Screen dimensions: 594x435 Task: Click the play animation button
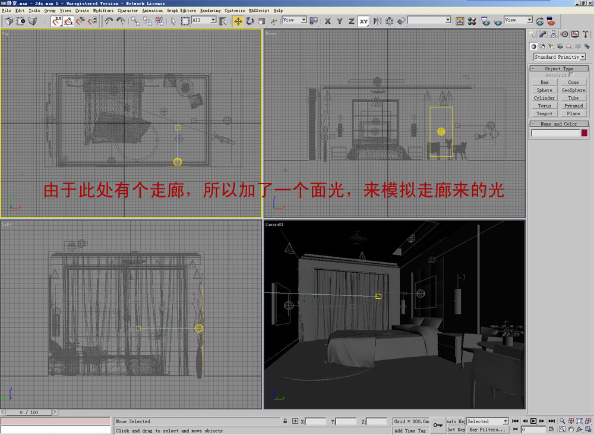pos(533,421)
